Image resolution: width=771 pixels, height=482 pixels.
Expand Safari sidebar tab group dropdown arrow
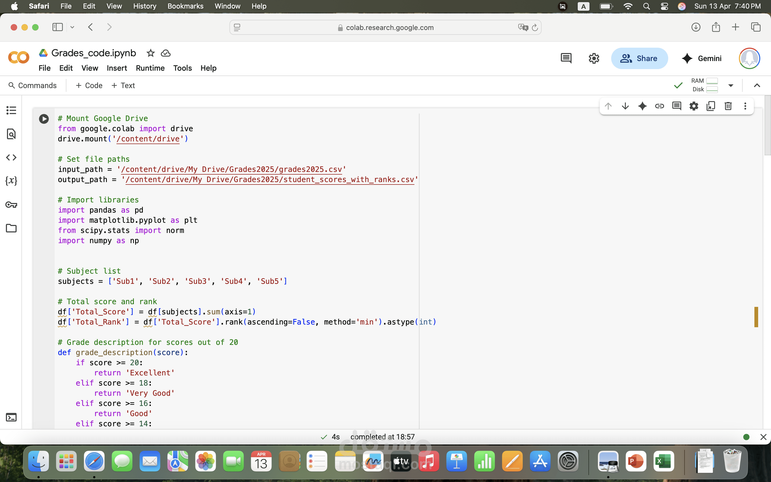72,27
